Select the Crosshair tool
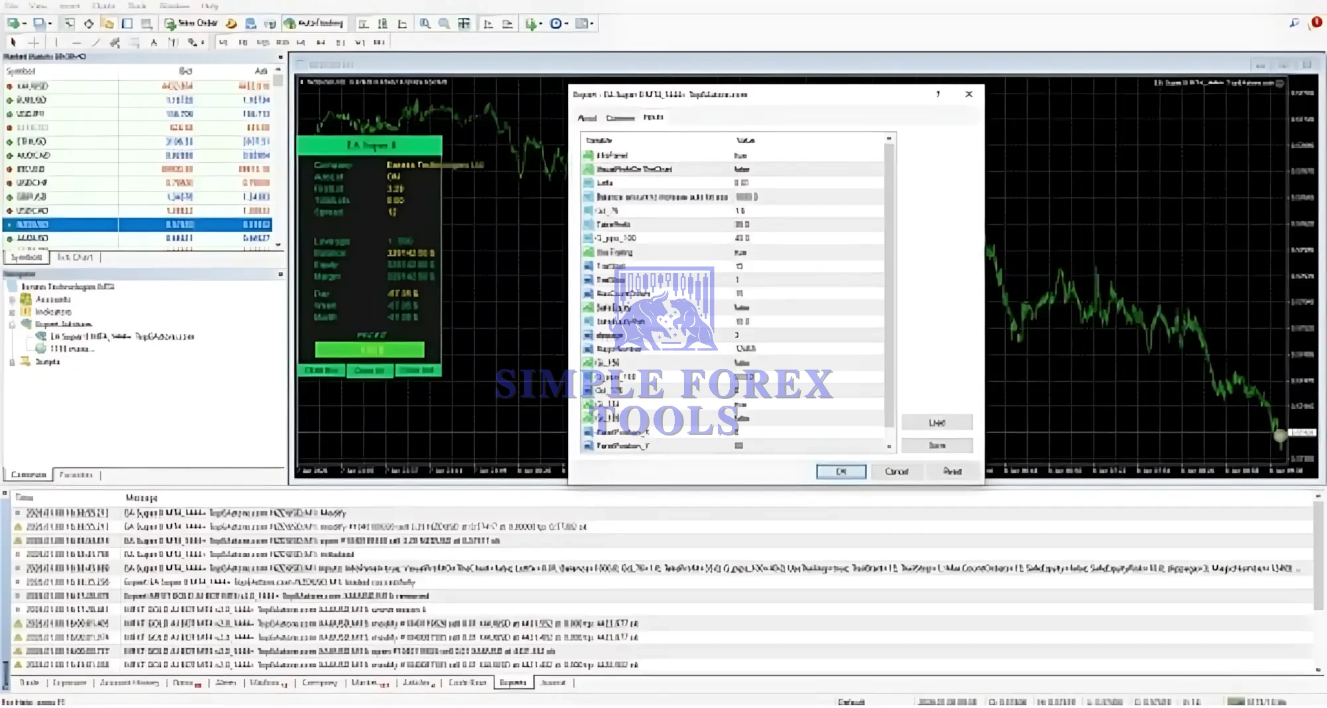The height and width of the screenshot is (708, 1327). click(33, 42)
